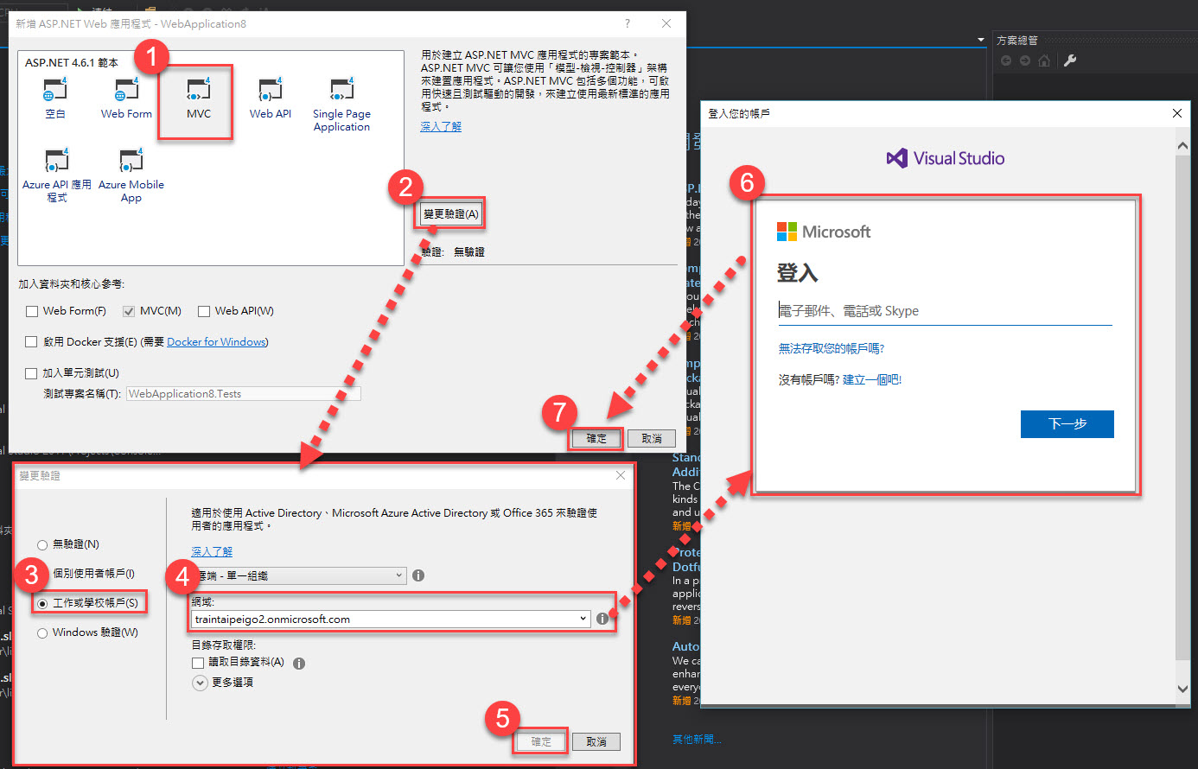1198x769 pixels.
Task: Open the Docker for Windows link
Action: (x=216, y=342)
